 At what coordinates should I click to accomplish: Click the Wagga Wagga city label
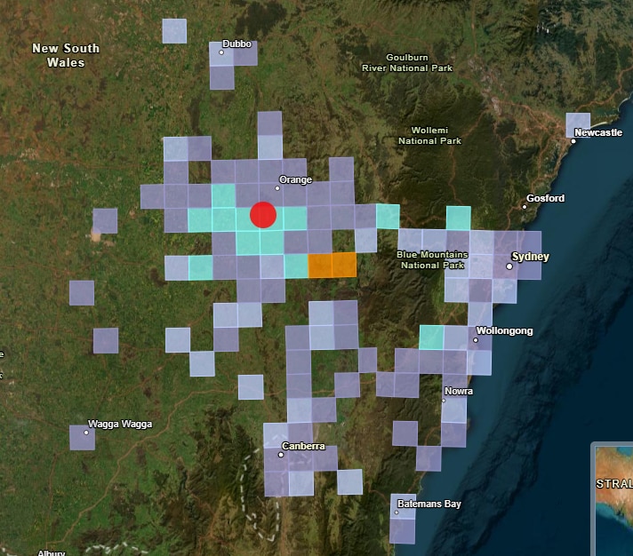tap(120, 425)
